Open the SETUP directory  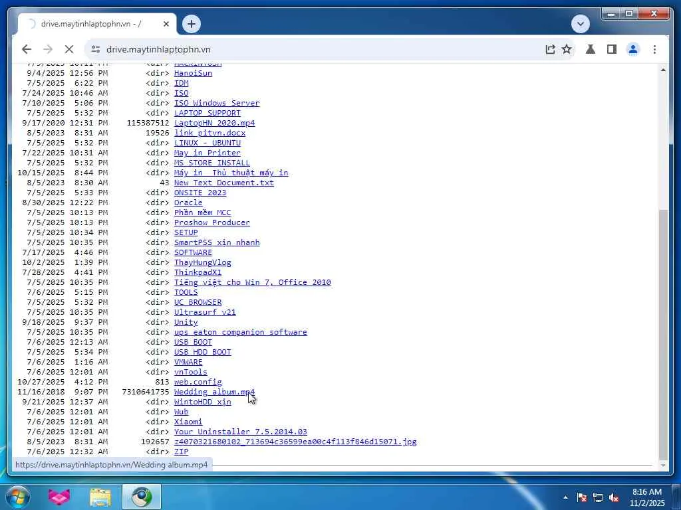pyautogui.click(x=186, y=232)
